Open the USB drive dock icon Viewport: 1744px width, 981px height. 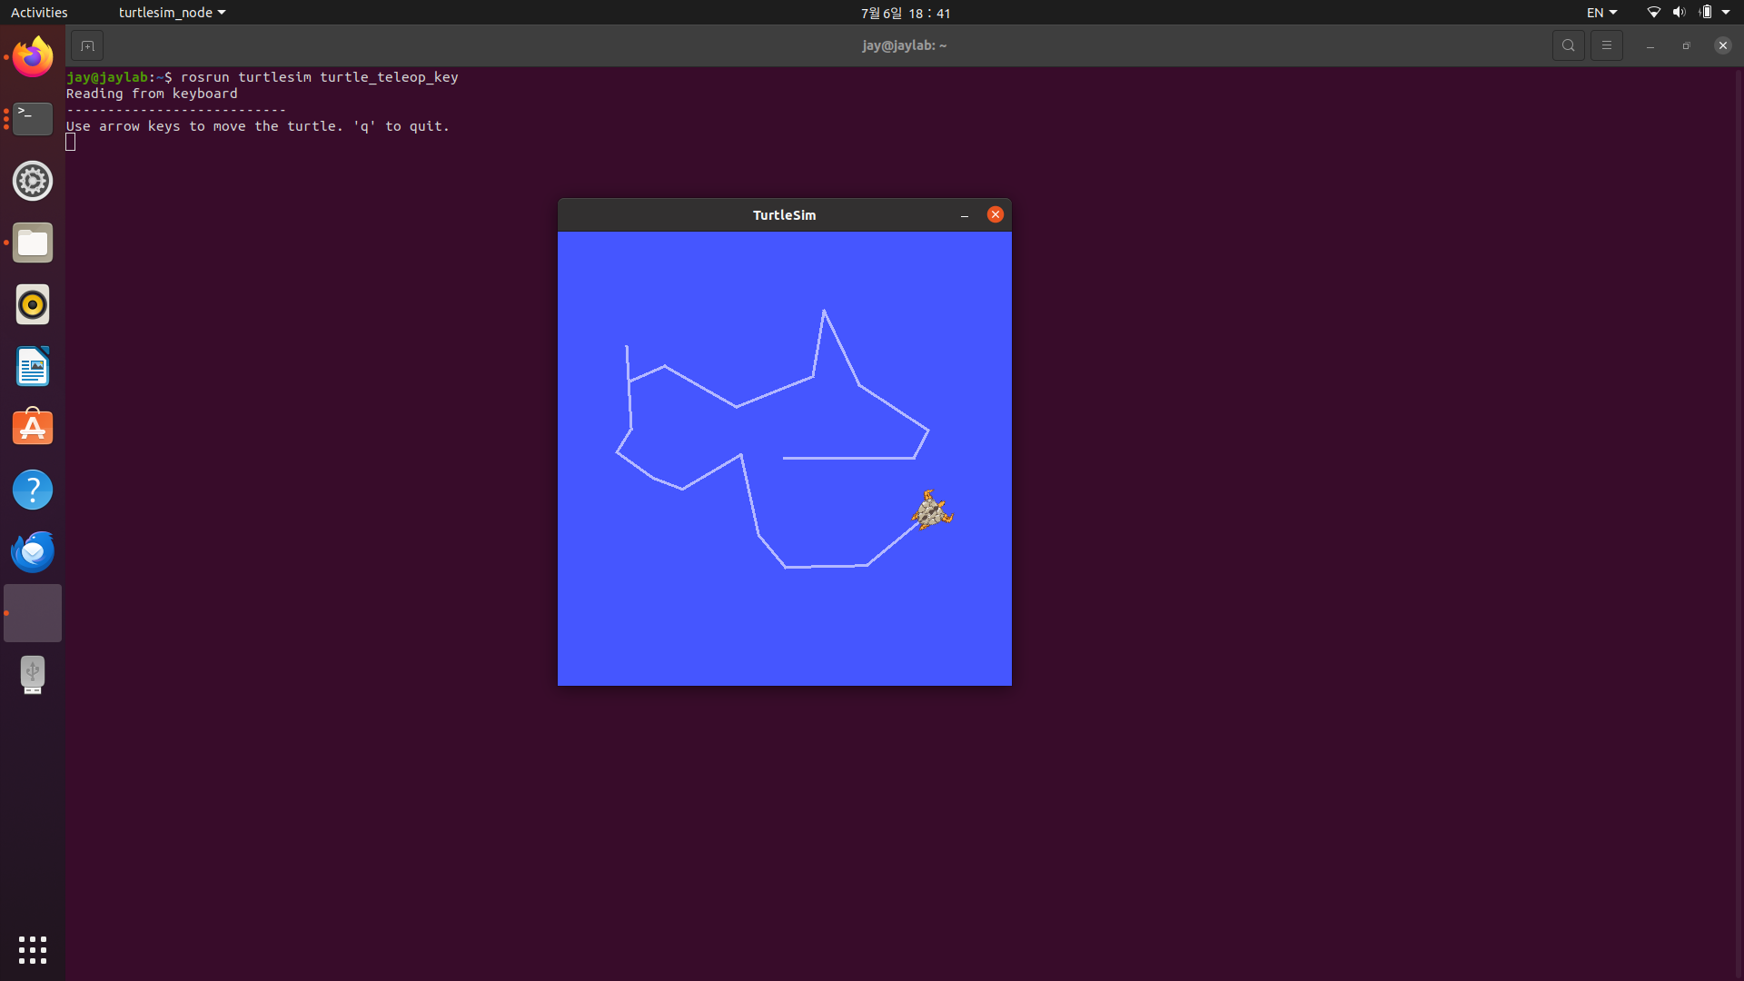tap(33, 675)
